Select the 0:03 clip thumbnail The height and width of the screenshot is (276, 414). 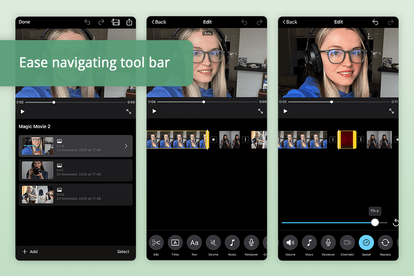tap(38, 194)
